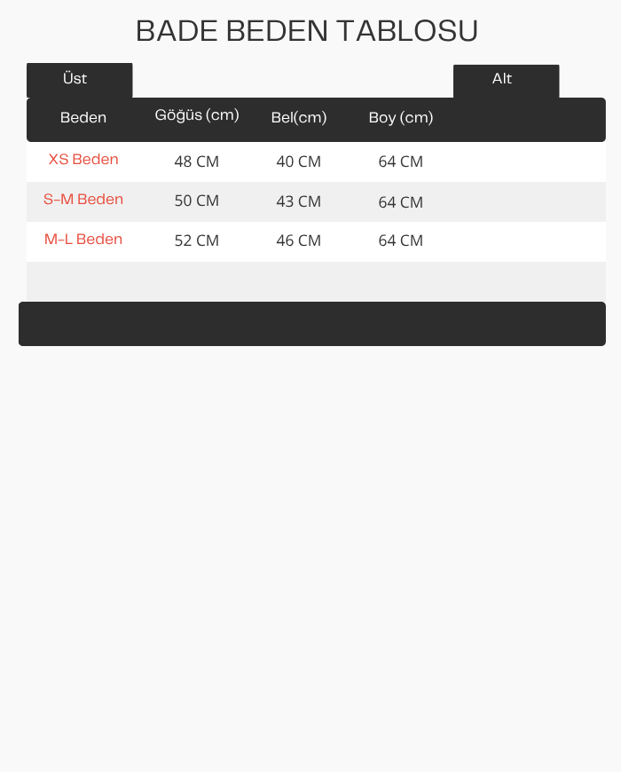This screenshot has width=621, height=772.
Task: Click the 48 CM chest value
Action: pyautogui.click(x=197, y=161)
